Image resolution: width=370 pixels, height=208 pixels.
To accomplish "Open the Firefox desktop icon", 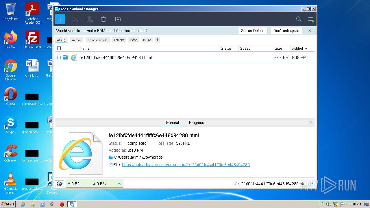I will [10, 40].
